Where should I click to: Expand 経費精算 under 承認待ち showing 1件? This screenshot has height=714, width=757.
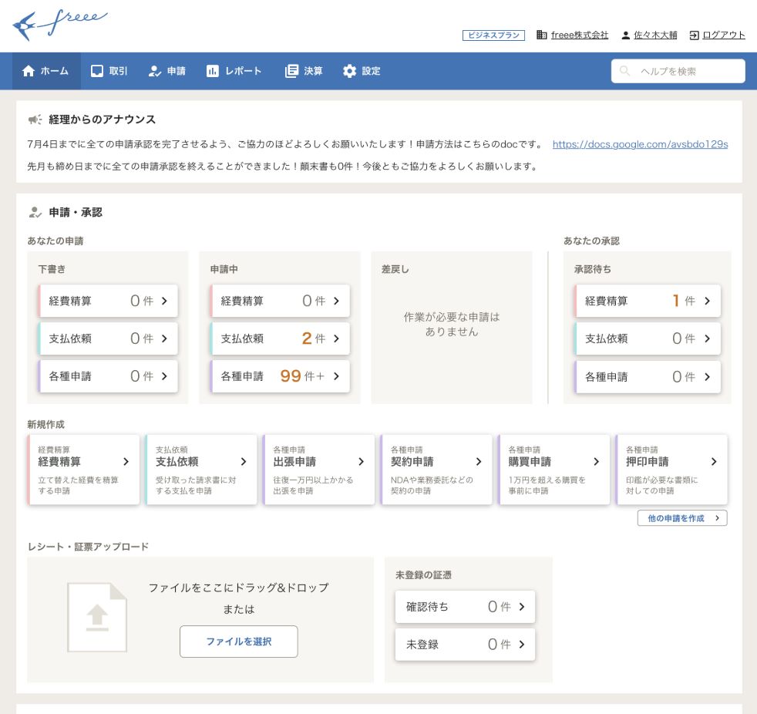(x=648, y=301)
